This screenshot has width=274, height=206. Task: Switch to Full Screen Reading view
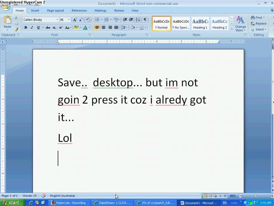(211, 196)
